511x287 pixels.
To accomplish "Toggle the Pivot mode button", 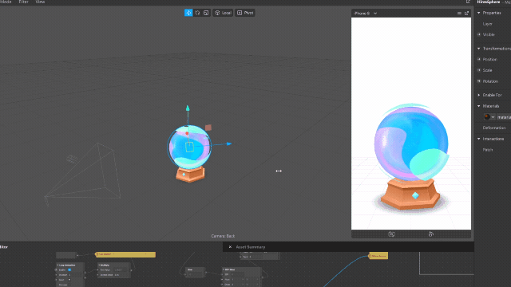I will (245, 13).
